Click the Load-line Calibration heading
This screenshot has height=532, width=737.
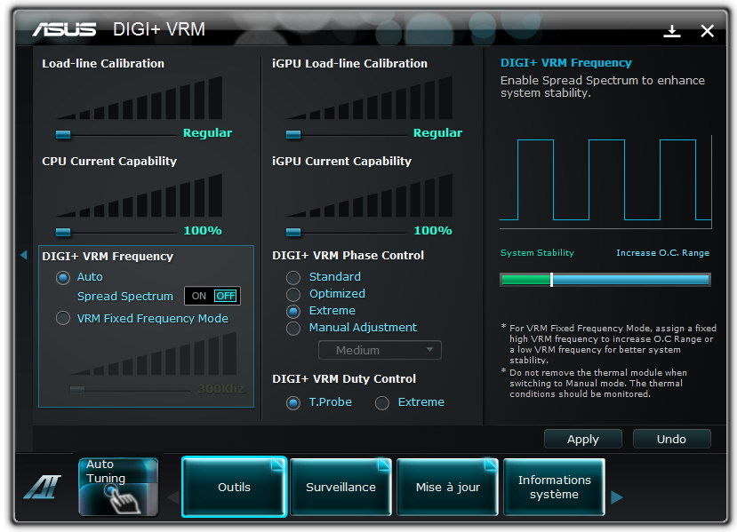coord(103,63)
